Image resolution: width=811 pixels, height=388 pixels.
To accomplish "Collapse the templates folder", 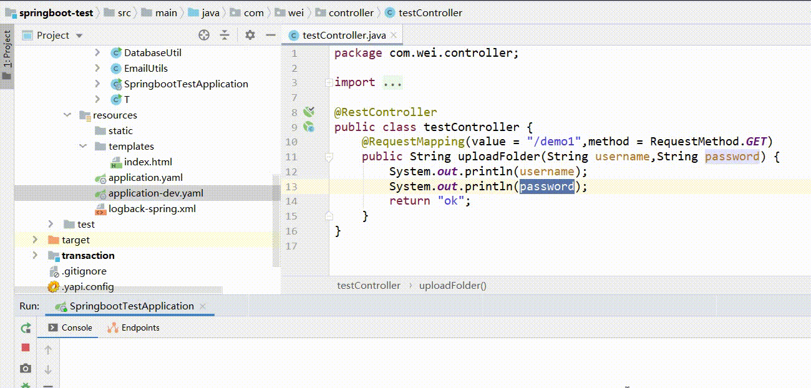I will (x=82, y=146).
